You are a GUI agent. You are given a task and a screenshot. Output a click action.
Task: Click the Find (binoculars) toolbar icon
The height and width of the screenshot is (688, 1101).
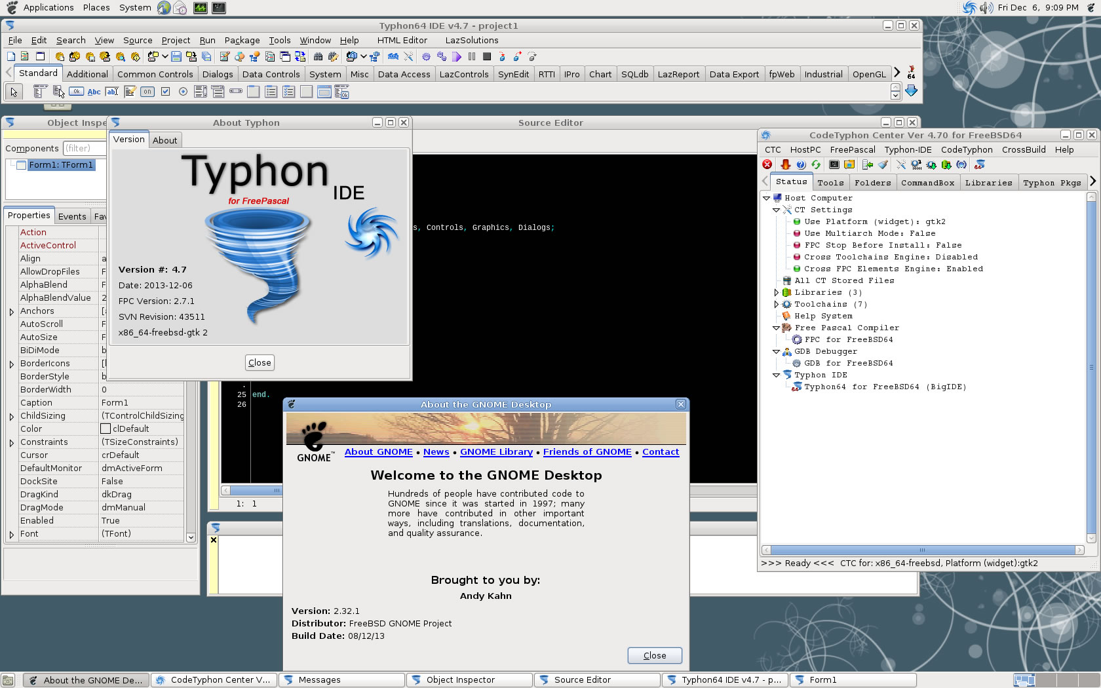(x=318, y=57)
